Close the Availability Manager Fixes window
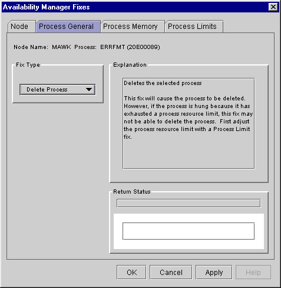The width and height of the screenshot is (281, 288). click(273, 7)
